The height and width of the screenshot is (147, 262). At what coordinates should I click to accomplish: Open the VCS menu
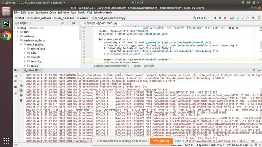point(89,13)
